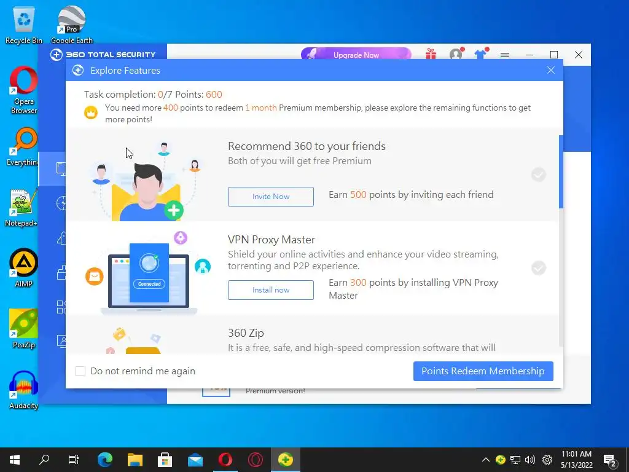Open the Opera Browser desktop icon
The height and width of the screenshot is (472, 629).
pos(24,90)
